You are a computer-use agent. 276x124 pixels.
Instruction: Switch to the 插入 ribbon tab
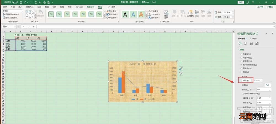coord(20,7)
